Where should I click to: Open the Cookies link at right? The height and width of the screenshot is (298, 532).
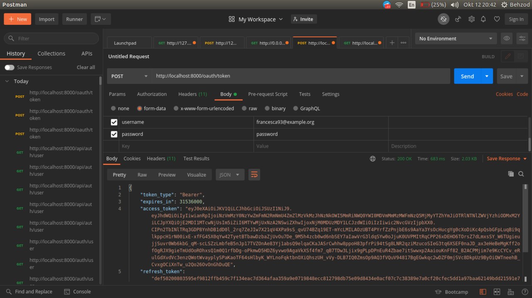tap(504, 94)
